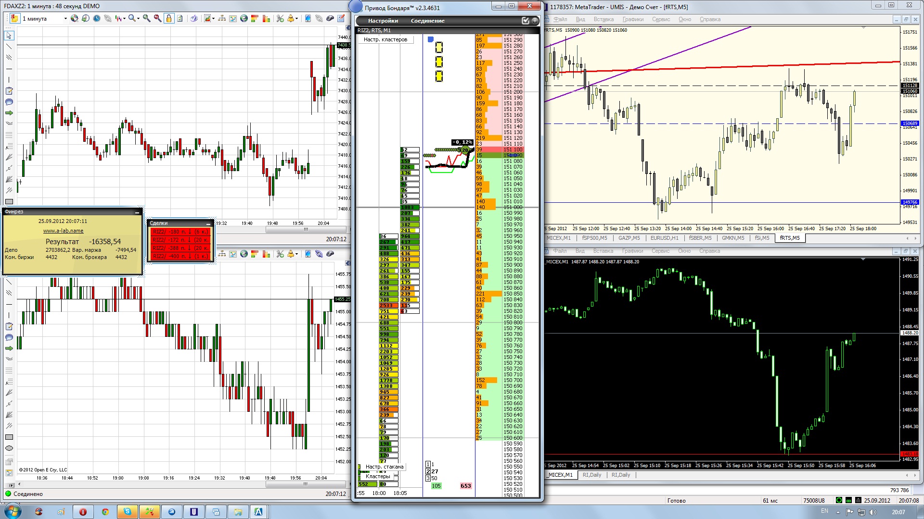Image resolution: width=924 pixels, height=519 pixels.
Task: Click the plus icon in Привод Бондаря header
Action: tap(535, 21)
